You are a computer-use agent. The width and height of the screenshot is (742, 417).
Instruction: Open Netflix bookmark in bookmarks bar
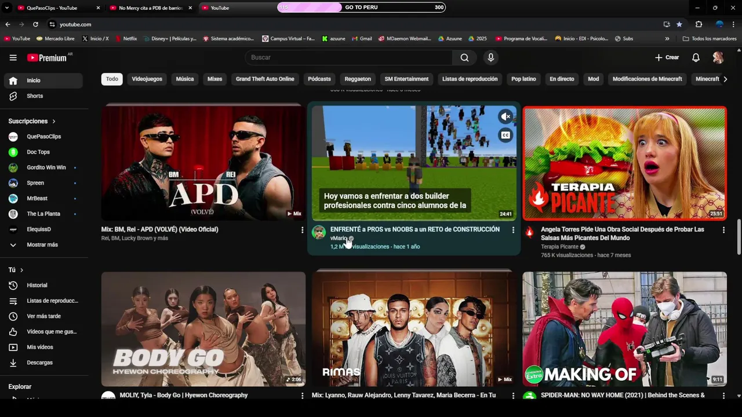point(126,39)
